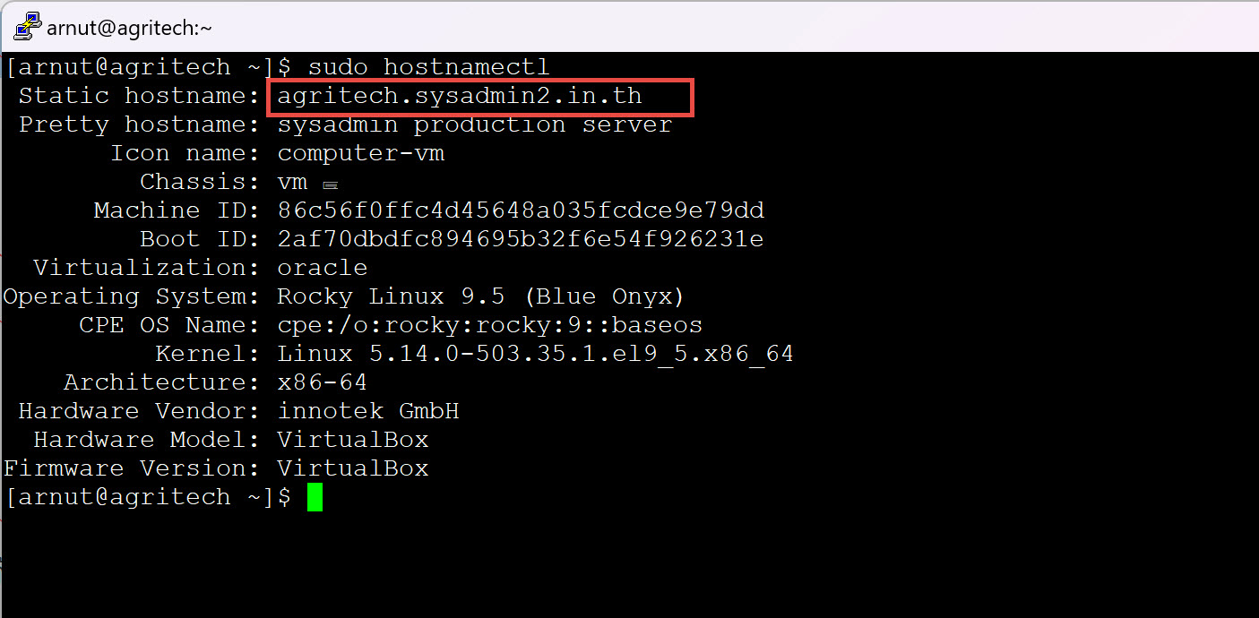Click the "Static hostname:" label

point(140,96)
